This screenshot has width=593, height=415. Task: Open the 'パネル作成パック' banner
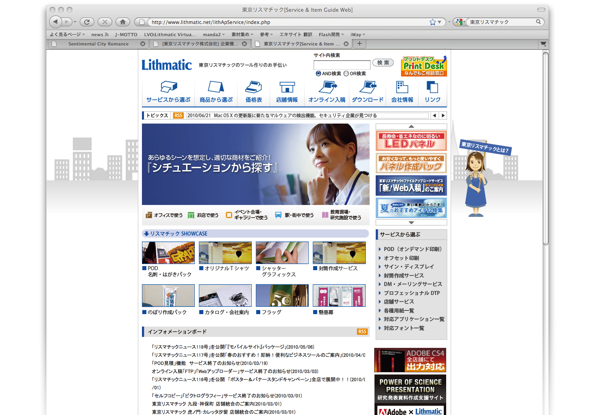[411, 163]
